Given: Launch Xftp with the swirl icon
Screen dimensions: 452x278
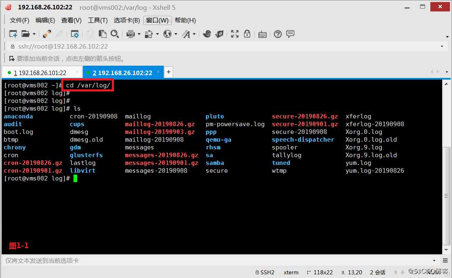Looking at the screenshot, I should (x=207, y=34).
